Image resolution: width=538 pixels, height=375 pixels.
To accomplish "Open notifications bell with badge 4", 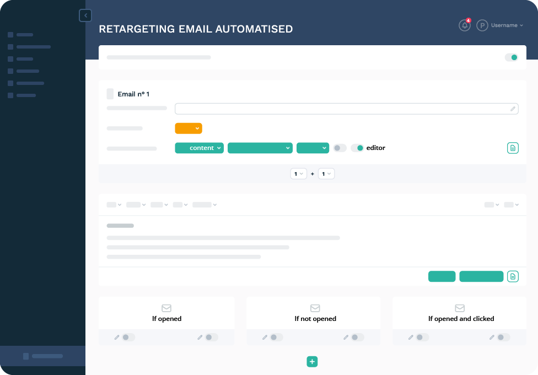I will click(x=465, y=25).
